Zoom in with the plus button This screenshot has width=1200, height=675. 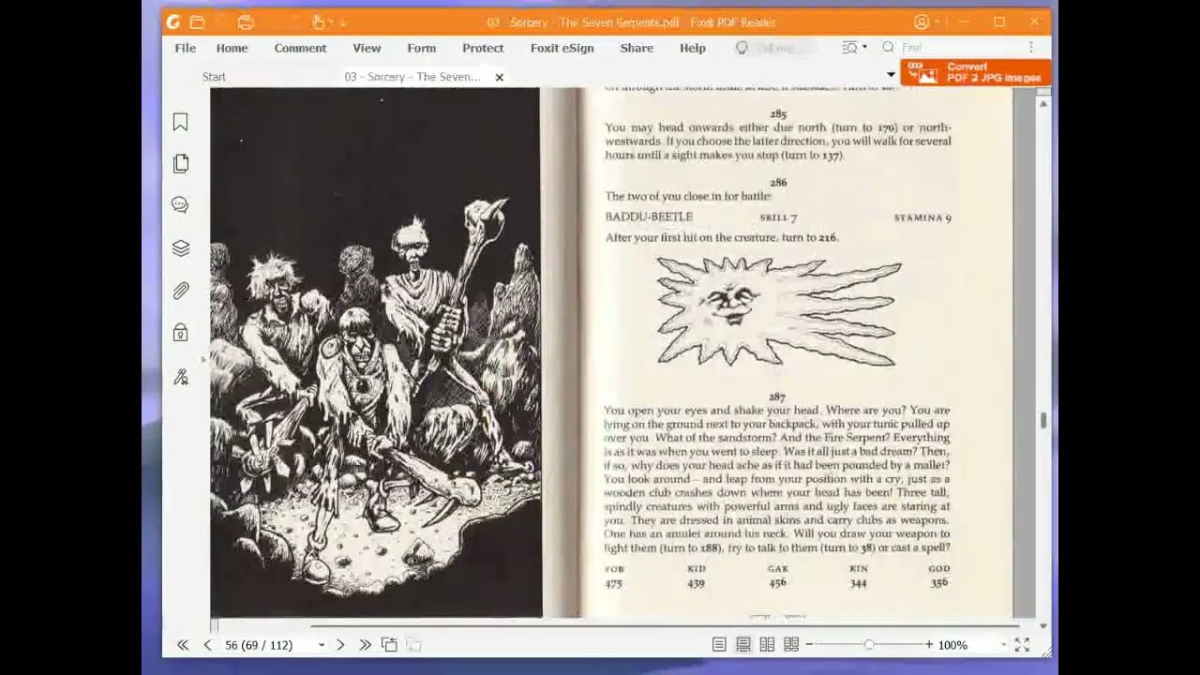click(929, 645)
